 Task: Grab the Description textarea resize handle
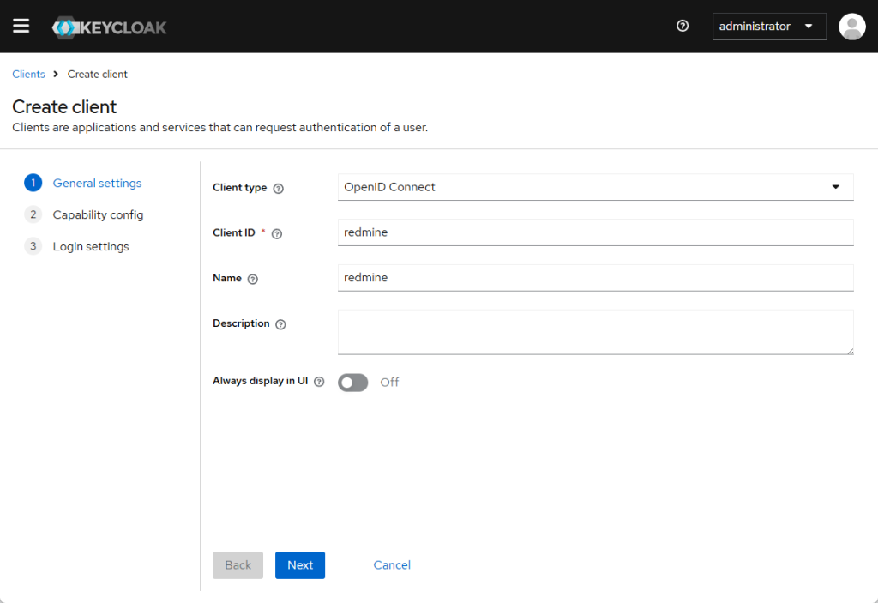pyautogui.click(x=850, y=351)
